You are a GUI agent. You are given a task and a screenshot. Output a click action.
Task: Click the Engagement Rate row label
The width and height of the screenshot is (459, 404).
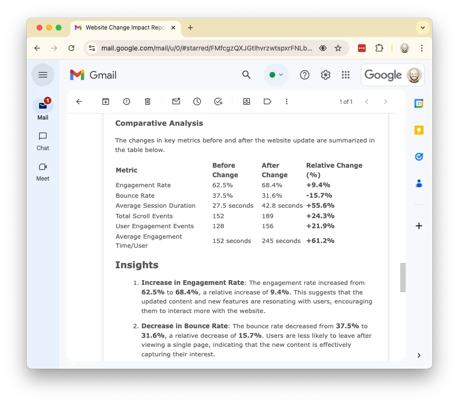tap(143, 185)
